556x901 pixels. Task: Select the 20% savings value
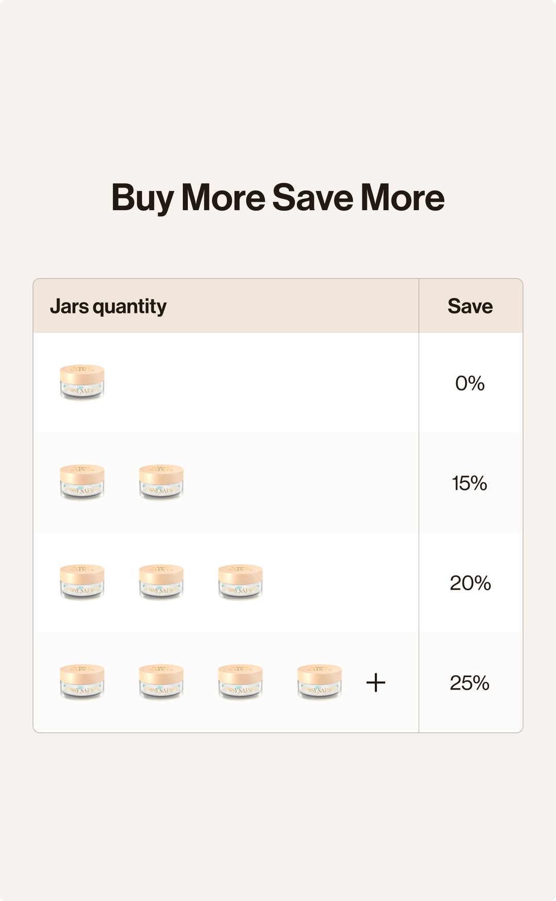[470, 583]
